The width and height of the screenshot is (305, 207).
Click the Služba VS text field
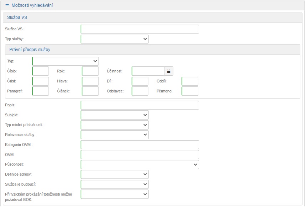click(x=140, y=29)
